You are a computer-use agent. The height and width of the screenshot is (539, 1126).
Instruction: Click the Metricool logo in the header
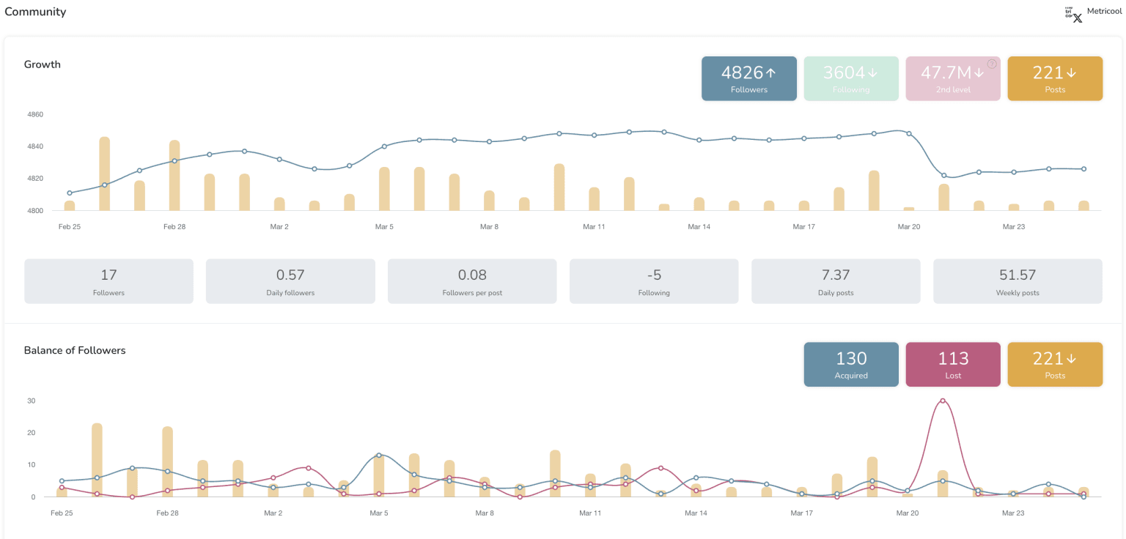(x=1103, y=11)
